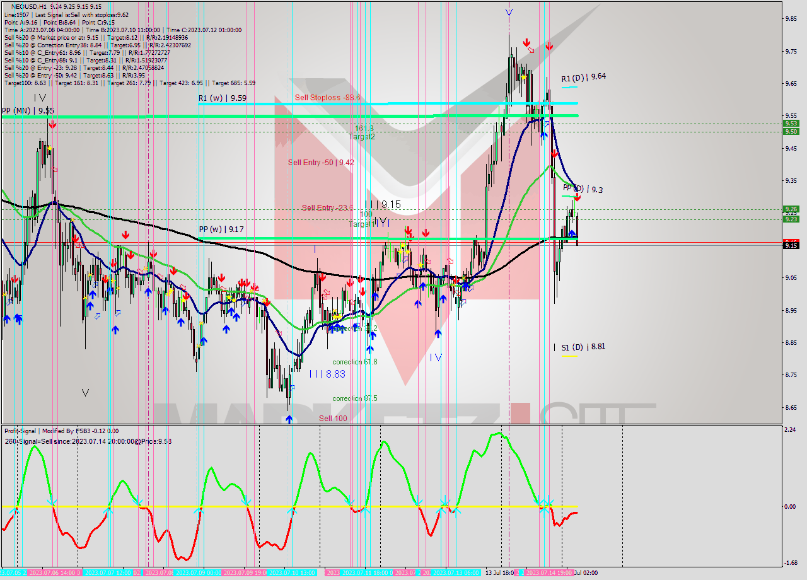
Task: Click the 8.65 price axis value
Action: (x=791, y=407)
